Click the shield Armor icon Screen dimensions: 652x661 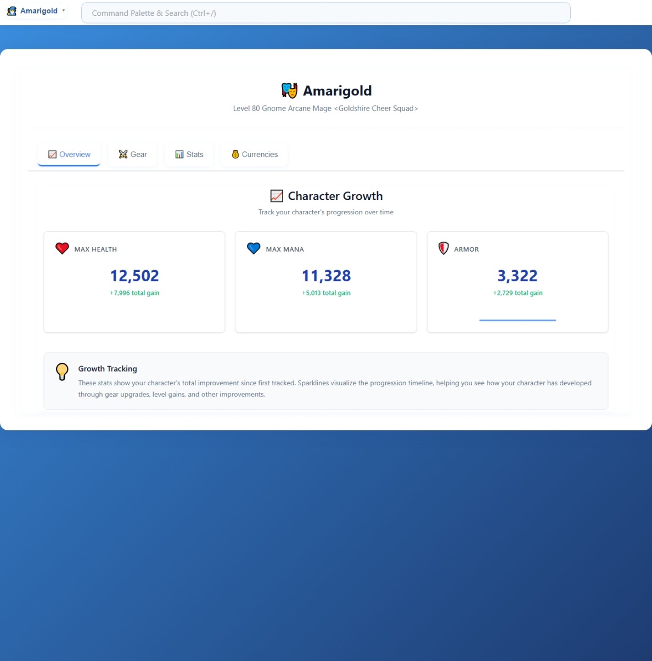coord(443,248)
